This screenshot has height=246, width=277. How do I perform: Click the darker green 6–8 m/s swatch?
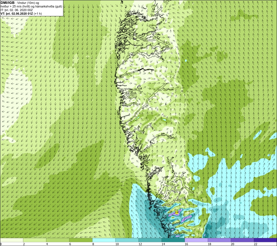point(81,240)
